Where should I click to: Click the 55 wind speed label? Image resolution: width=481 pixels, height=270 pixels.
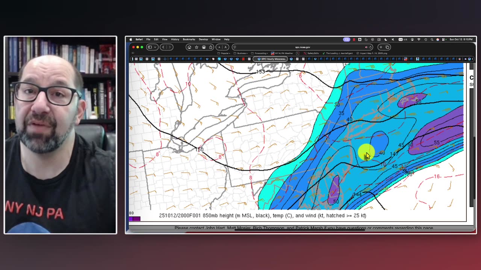pyautogui.click(x=437, y=143)
